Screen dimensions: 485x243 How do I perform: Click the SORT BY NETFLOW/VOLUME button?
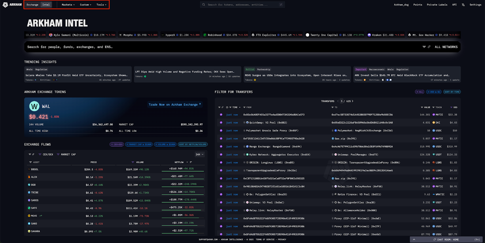[192, 144]
